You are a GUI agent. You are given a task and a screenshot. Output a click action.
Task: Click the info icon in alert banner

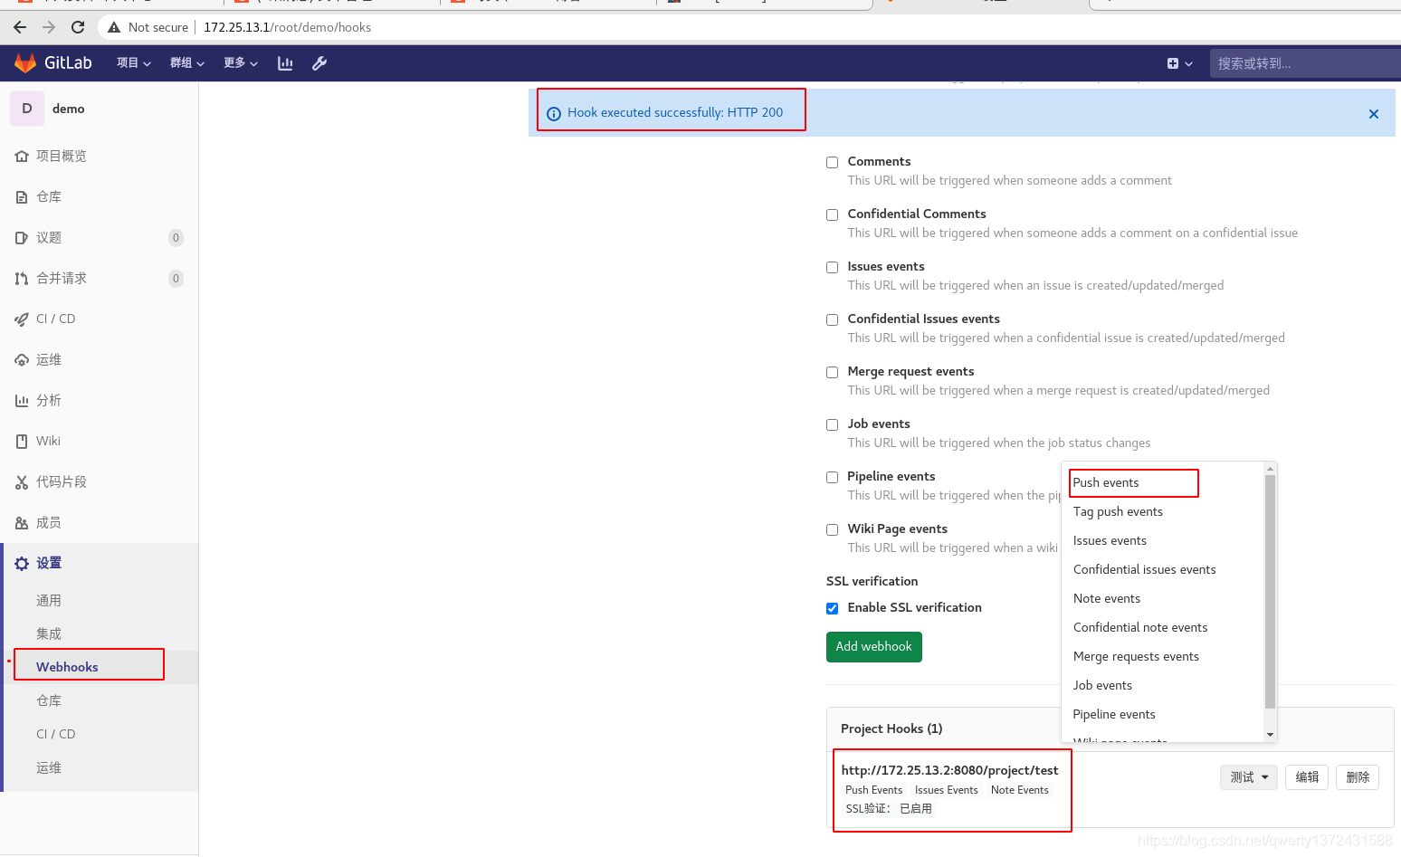[x=554, y=114]
